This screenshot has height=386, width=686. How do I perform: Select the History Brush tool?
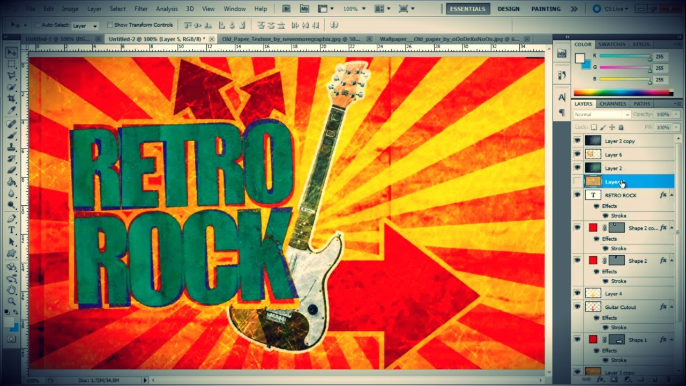tap(11, 159)
